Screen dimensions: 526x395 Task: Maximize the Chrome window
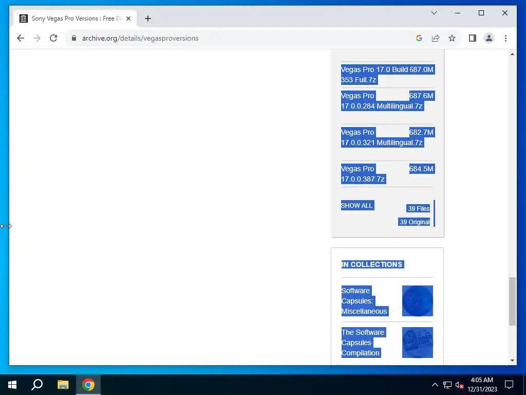pos(481,13)
